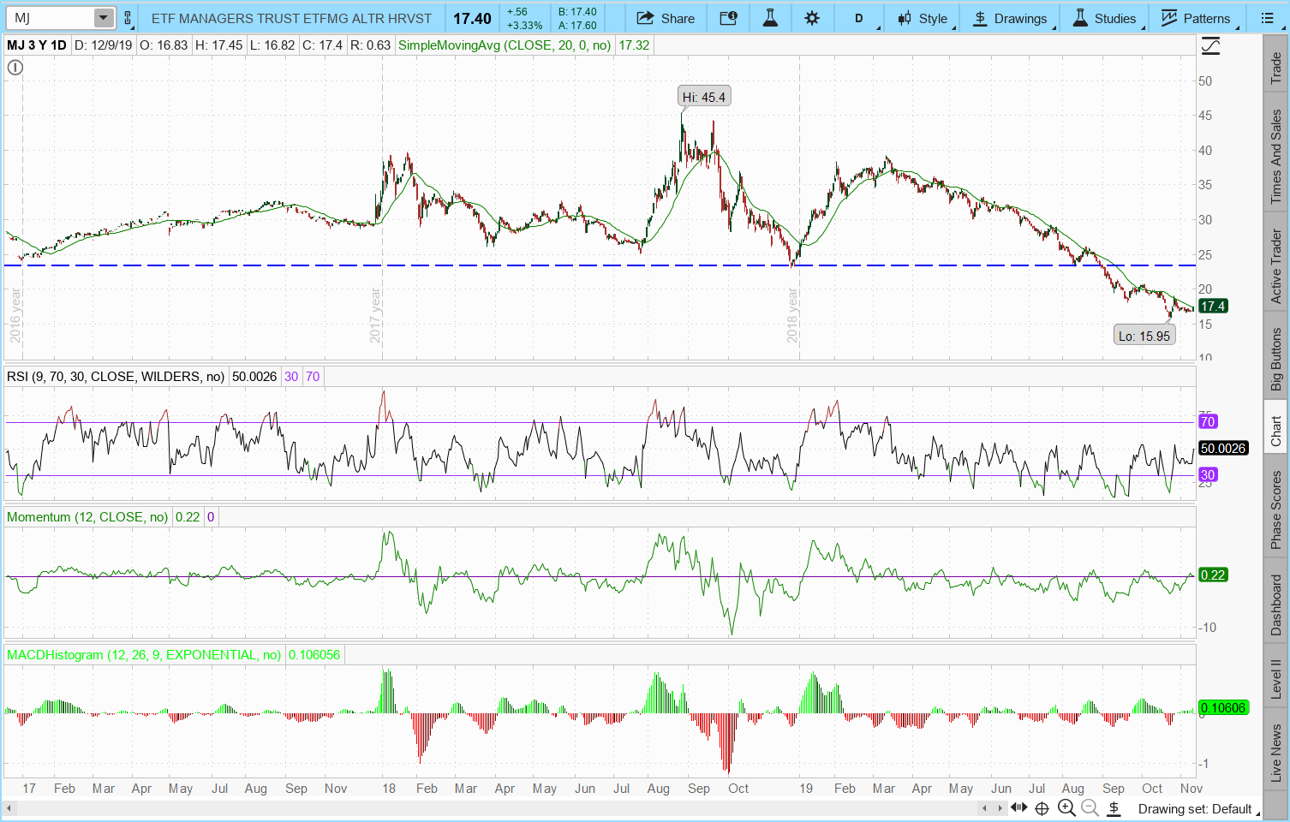Click the flask icon in the toolbar
Screen dimensions: 1290x822
(x=770, y=18)
